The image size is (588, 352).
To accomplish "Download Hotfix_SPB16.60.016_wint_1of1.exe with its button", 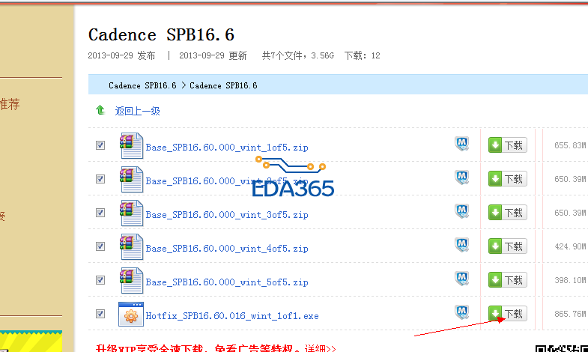I will click(507, 313).
